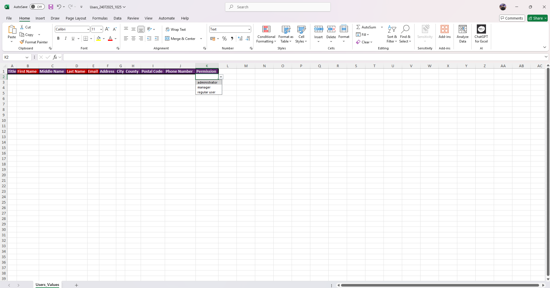Image resolution: width=550 pixels, height=288 pixels.
Task: Expand the Paste options arrow
Action: tap(12, 42)
